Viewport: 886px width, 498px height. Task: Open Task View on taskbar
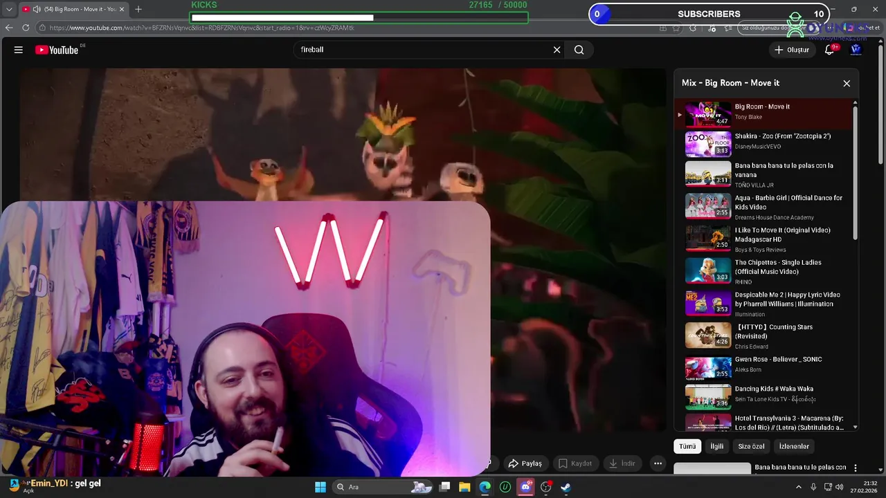click(445, 487)
